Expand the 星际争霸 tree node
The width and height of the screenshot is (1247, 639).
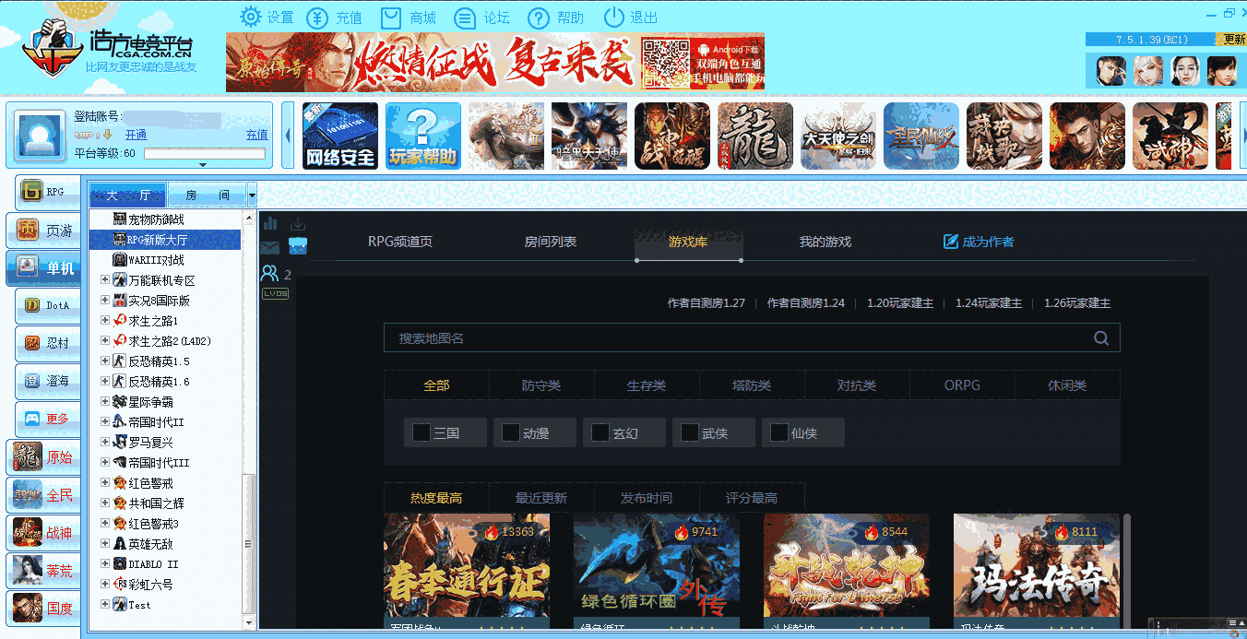point(105,402)
